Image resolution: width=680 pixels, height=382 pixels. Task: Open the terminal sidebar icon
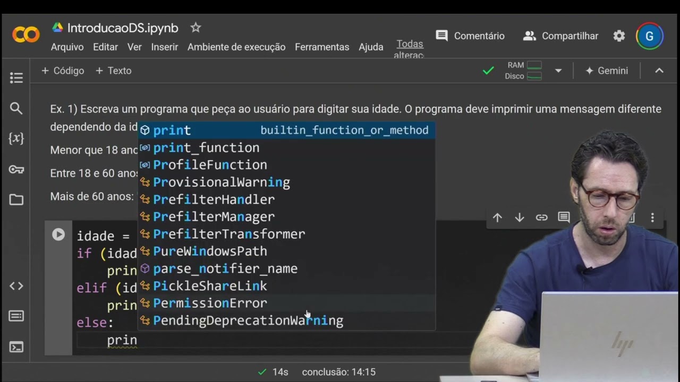(x=16, y=348)
